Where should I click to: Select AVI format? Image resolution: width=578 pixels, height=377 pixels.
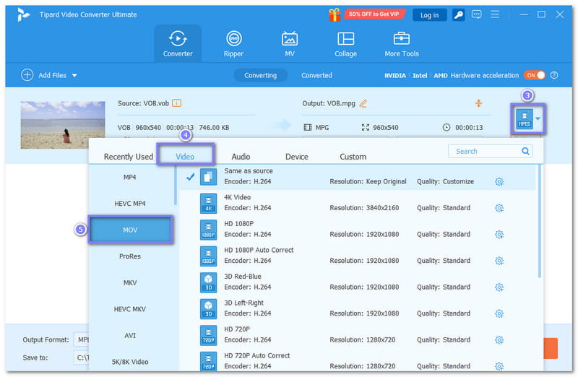click(x=130, y=335)
